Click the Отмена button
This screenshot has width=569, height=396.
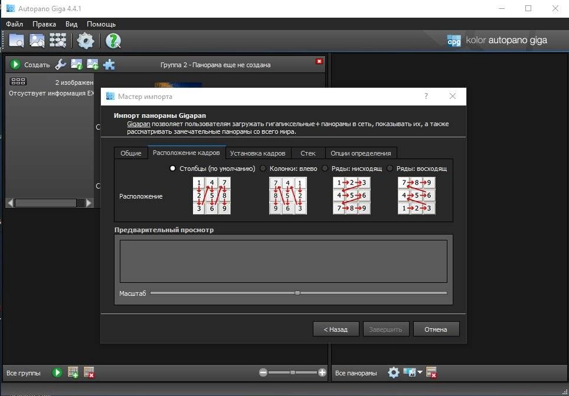[x=436, y=329]
